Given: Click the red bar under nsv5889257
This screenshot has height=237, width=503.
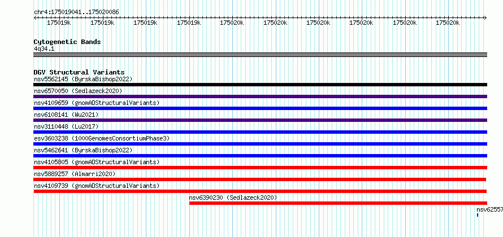Looking at the screenshot, I should (x=260, y=179).
